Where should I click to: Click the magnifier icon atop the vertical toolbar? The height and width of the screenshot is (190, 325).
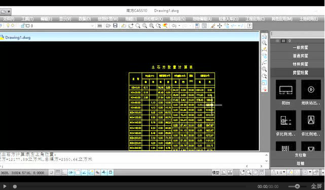coord(264,43)
